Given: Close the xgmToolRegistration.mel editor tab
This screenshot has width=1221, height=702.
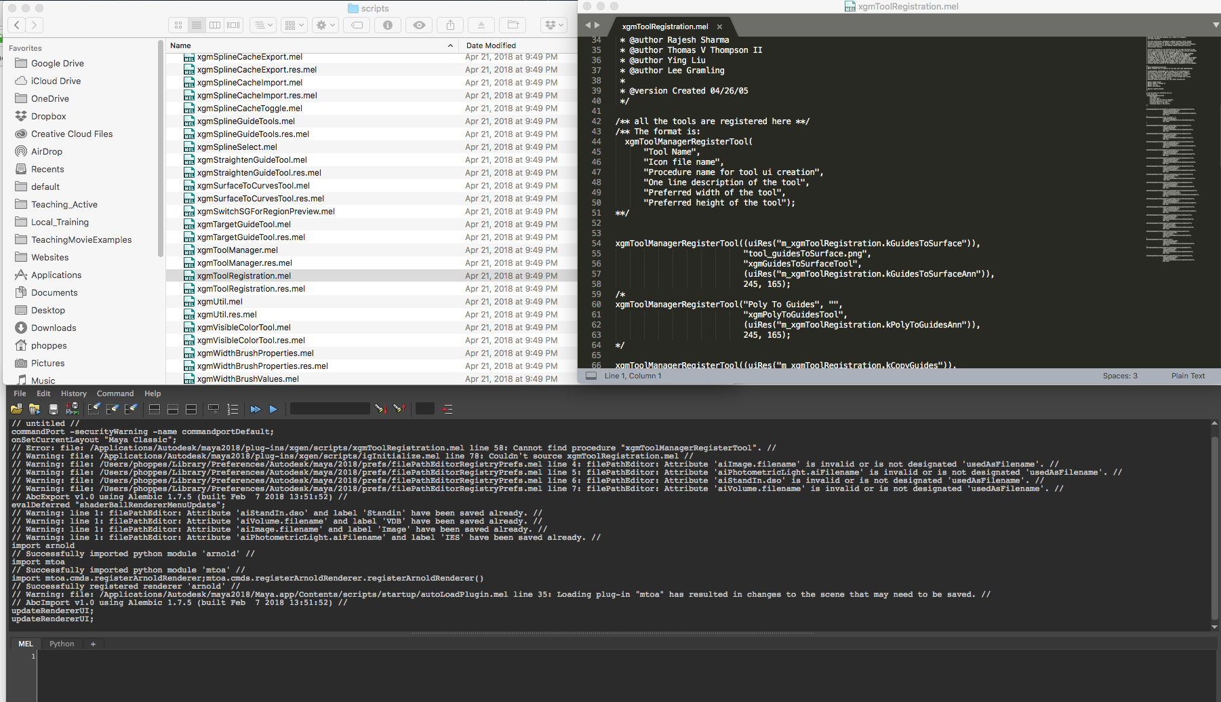Looking at the screenshot, I should point(719,26).
